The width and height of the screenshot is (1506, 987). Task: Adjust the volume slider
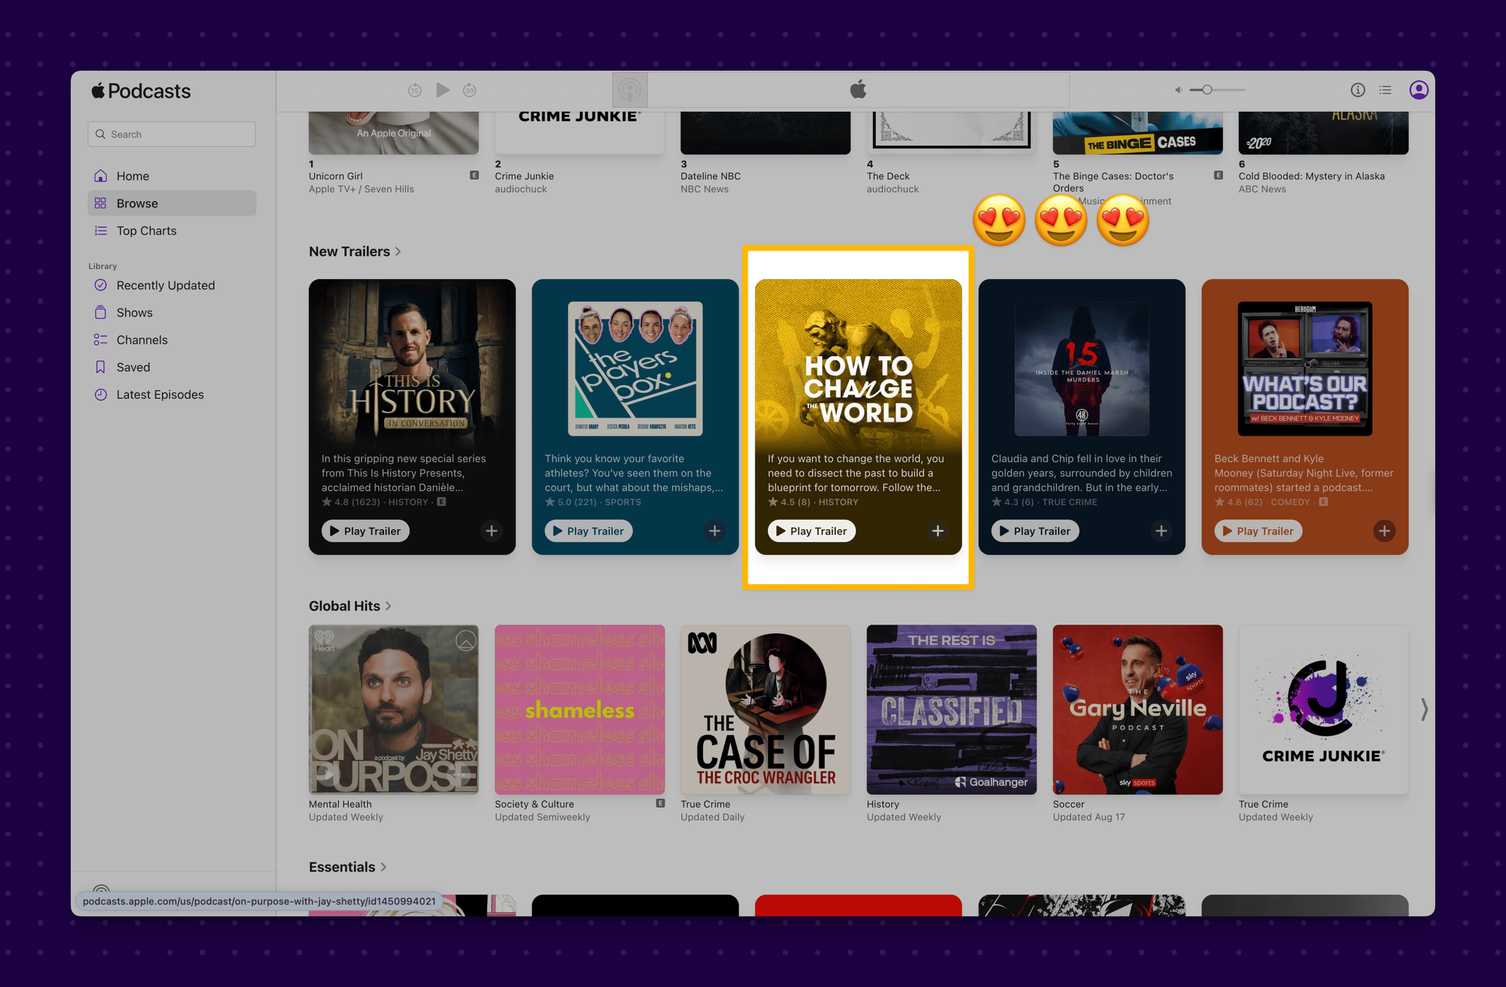click(1217, 90)
